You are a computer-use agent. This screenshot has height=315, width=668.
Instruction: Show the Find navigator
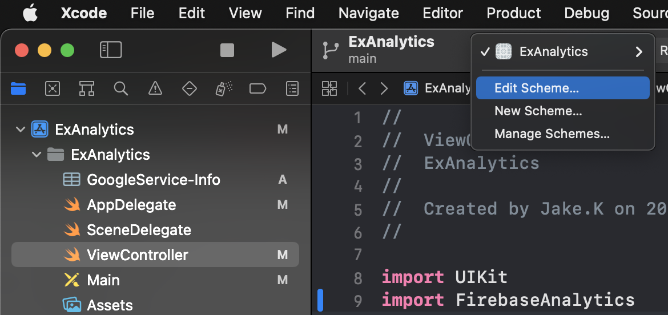[x=121, y=88]
